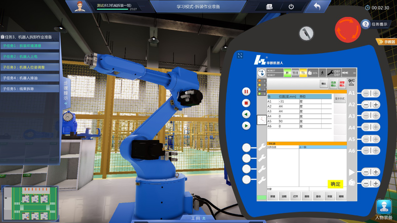
Task: Click the fullscreen expand icon on pendant
Action: pyautogui.click(x=240, y=55)
